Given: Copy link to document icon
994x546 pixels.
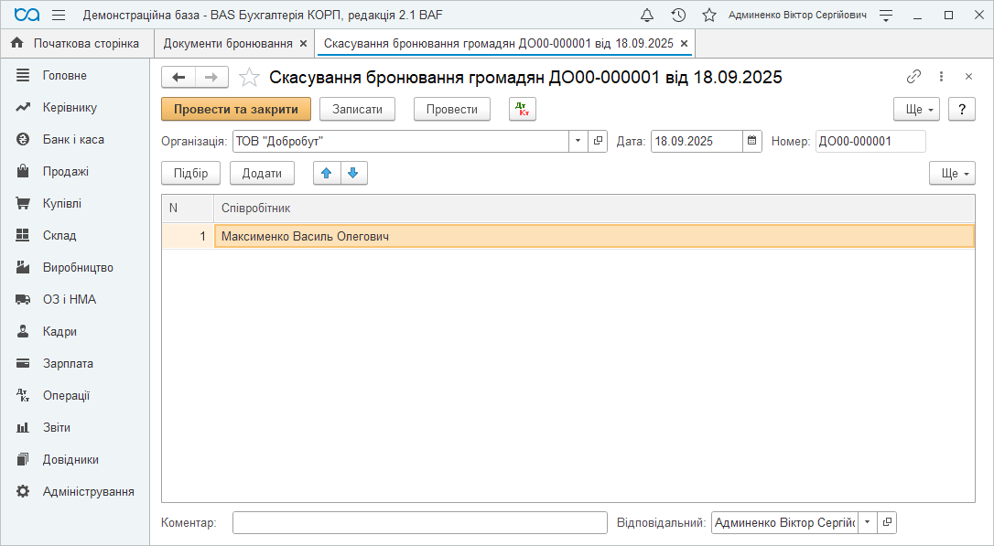Looking at the screenshot, I should [x=913, y=77].
